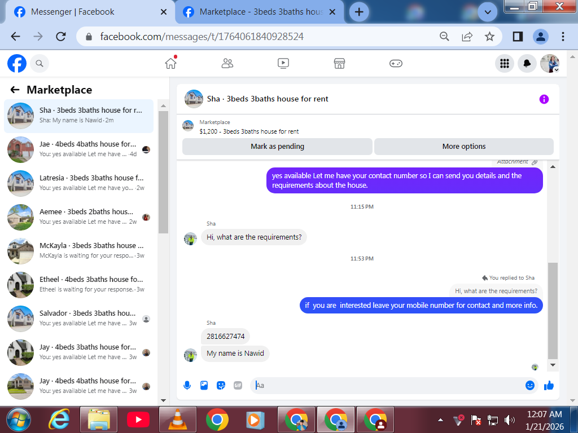This screenshot has height=433, width=578.
Task: Open Etheel 4beds 3baths conversation
Action: click(78, 285)
